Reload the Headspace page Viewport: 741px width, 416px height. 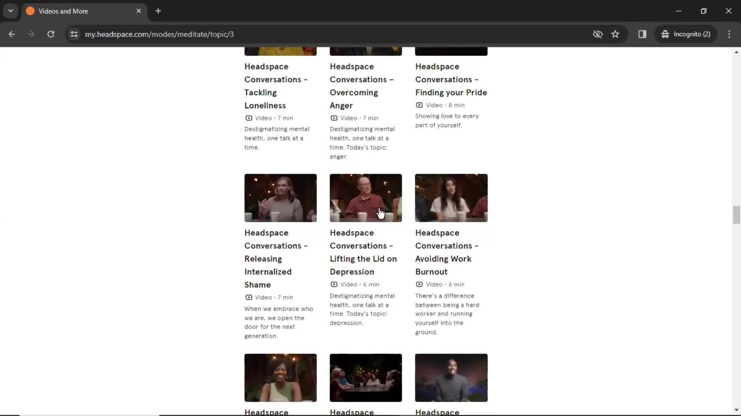(51, 34)
